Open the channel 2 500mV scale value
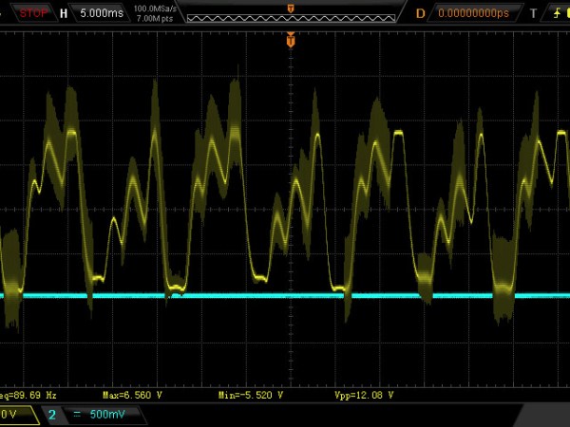The height and width of the screenshot is (427, 570). point(107,415)
